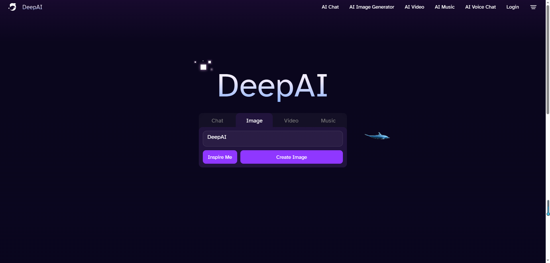Click the Inspire Me button
The height and width of the screenshot is (263, 550).
220,157
